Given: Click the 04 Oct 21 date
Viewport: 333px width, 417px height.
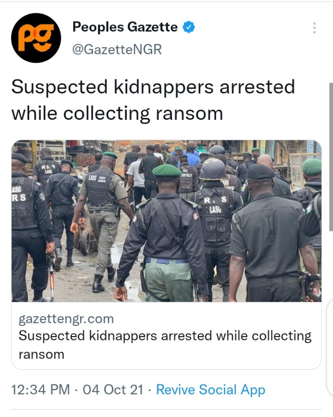Looking at the screenshot, I should [113, 390].
